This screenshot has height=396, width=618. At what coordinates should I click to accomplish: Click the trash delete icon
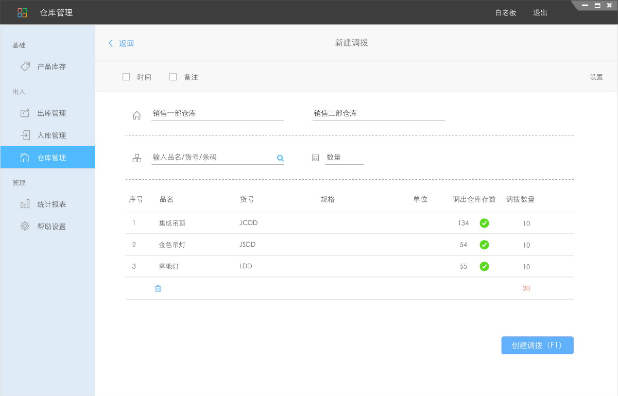[158, 289]
